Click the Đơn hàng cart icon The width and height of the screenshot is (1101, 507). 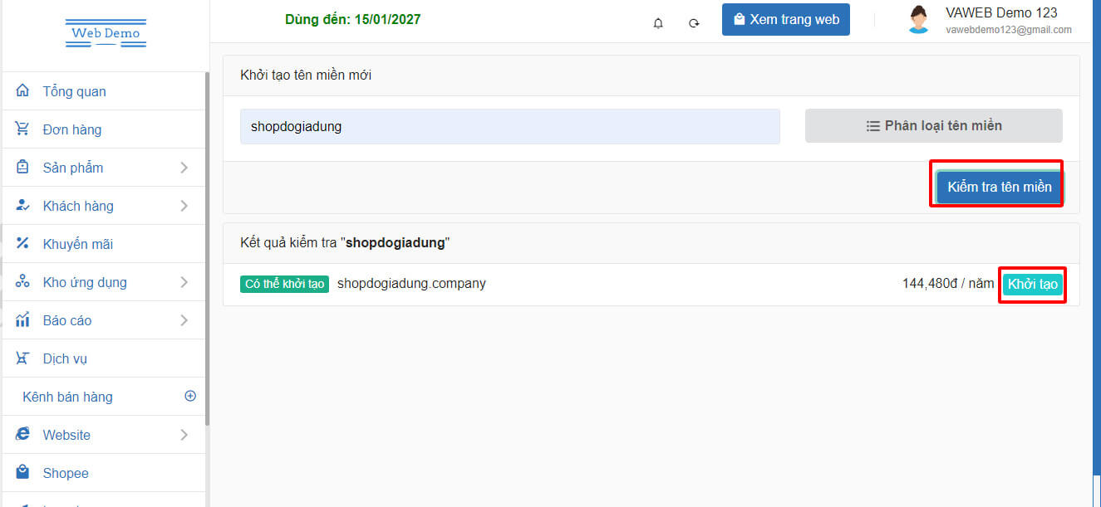pyautogui.click(x=22, y=129)
